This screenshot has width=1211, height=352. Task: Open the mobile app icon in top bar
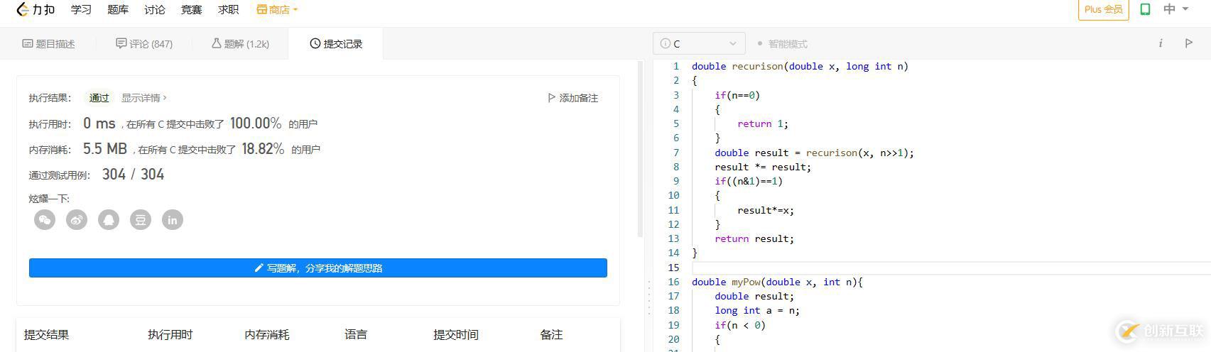tap(1145, 9)
